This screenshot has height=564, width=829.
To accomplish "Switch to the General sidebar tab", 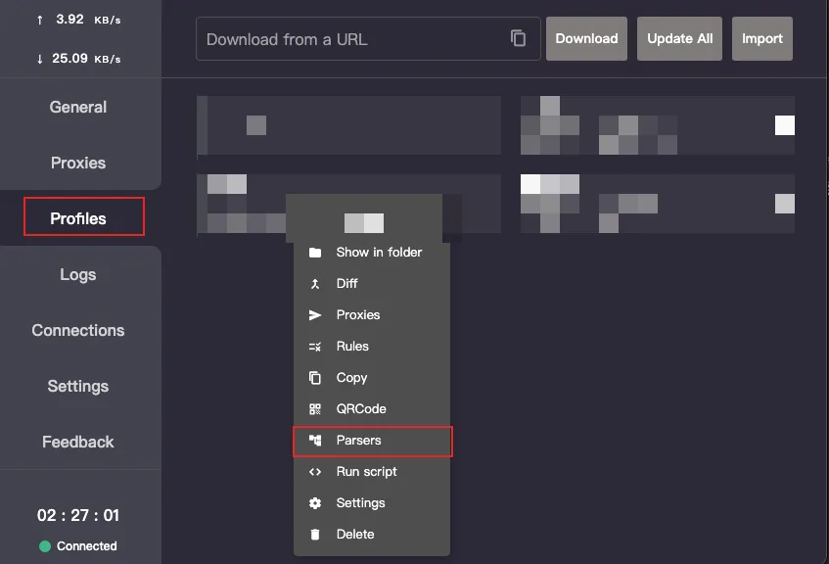I will pyautogui.click(x=78, y=107).
